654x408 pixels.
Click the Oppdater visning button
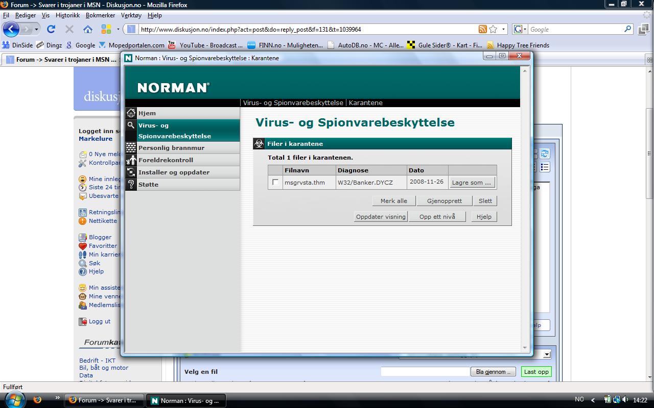pos(381,217)
